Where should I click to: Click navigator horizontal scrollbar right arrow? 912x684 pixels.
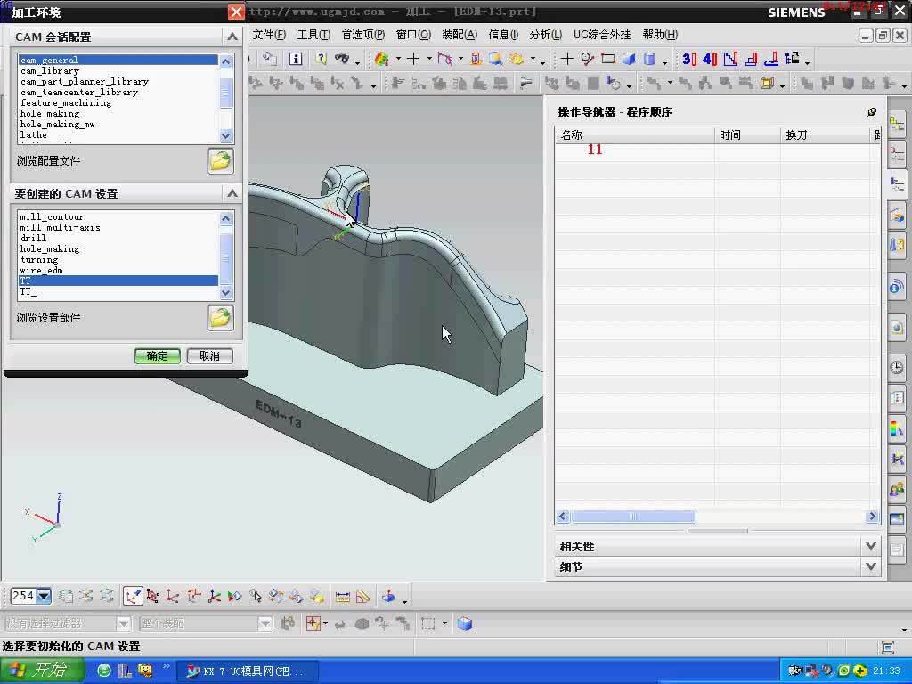(872, 516)
